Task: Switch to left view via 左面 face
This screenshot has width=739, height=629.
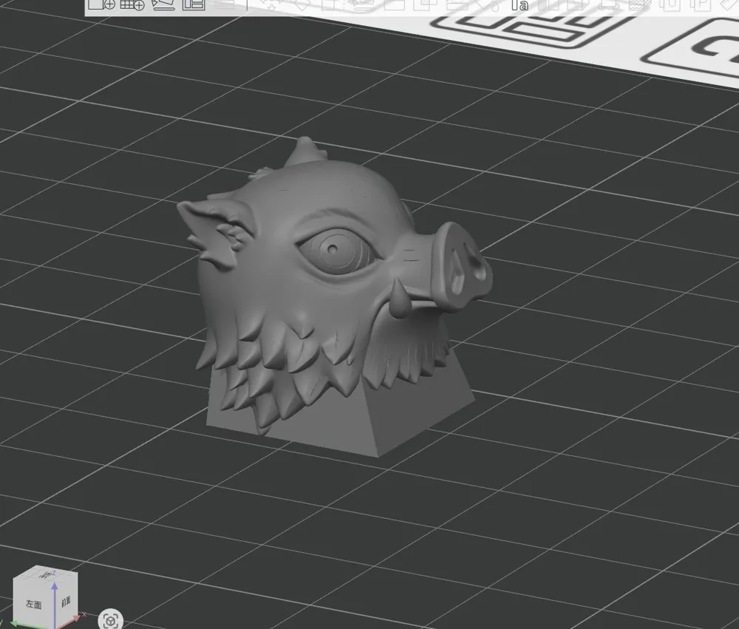Action: coord(33,604)
